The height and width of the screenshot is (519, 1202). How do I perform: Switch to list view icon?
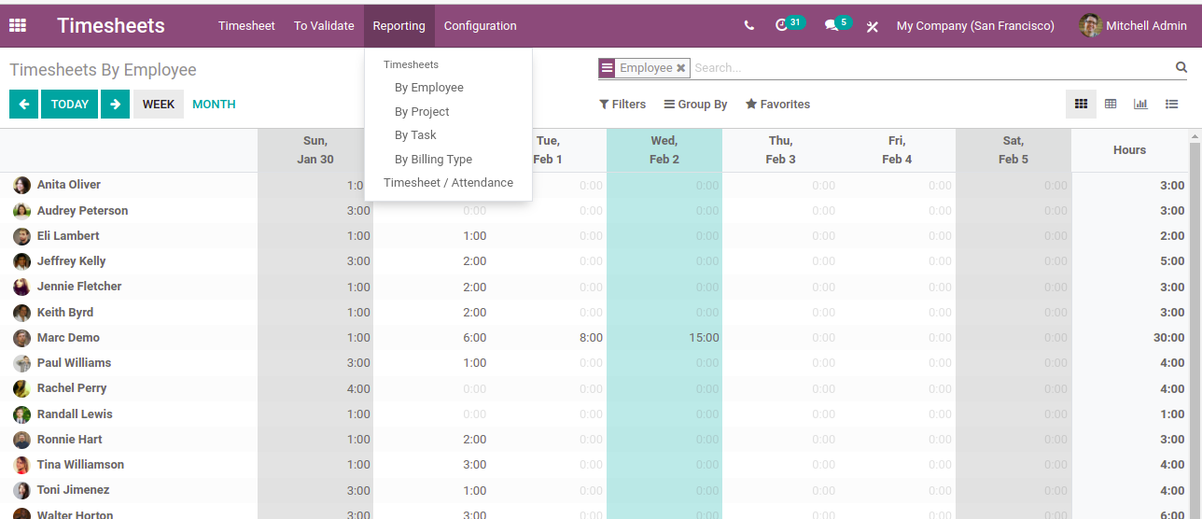click(1171, 104)
